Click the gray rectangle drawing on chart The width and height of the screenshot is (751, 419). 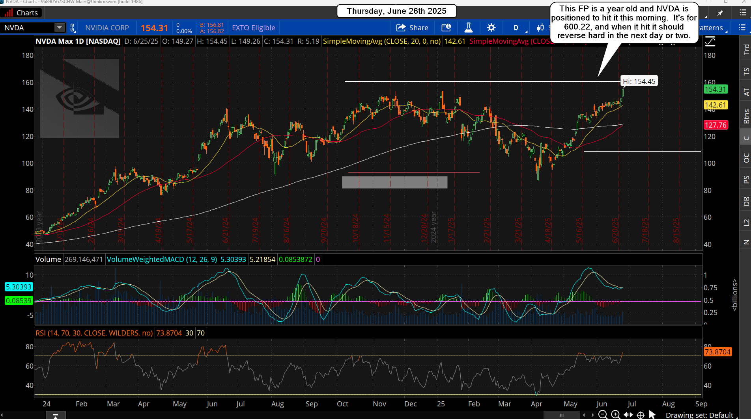tap(394, 182)
